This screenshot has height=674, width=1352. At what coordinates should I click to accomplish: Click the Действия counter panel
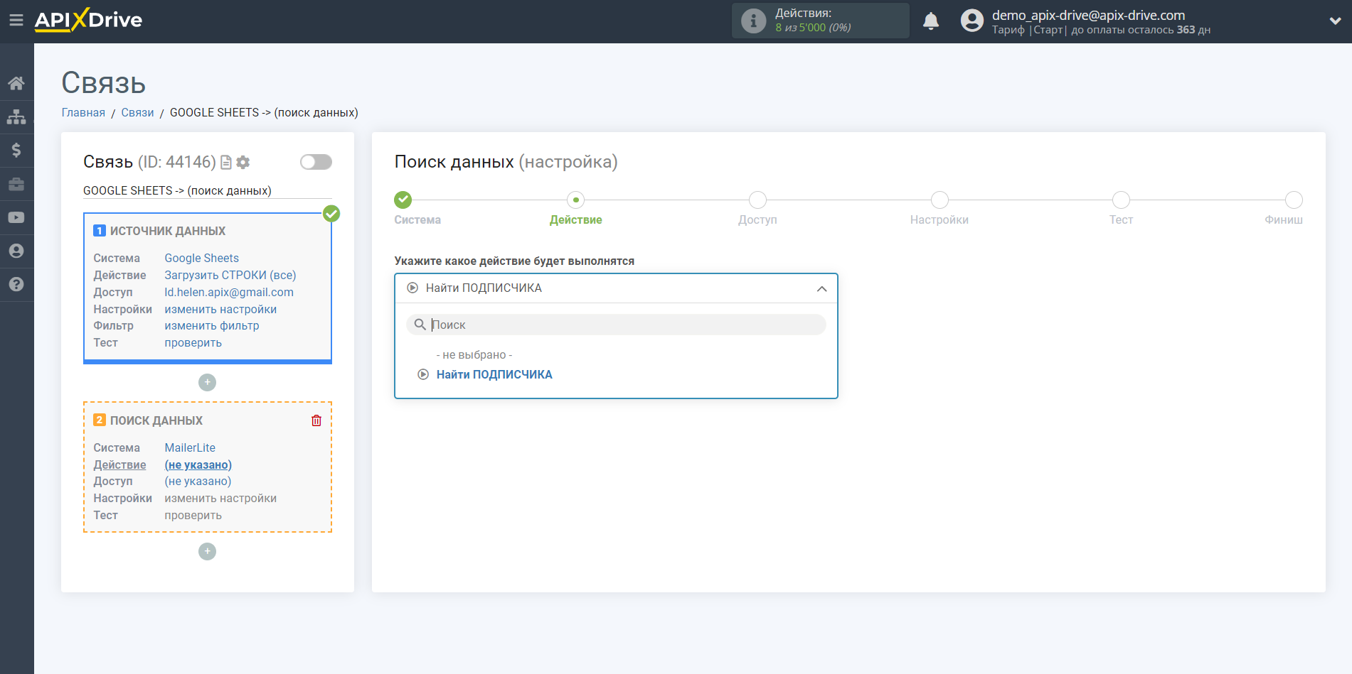tap(820, 21)
